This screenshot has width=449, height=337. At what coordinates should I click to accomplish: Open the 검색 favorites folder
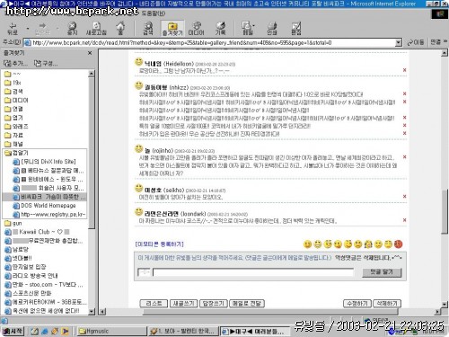(x=13, y=91)
